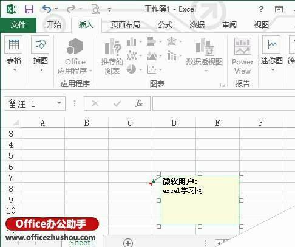Open the undo history dropdown arrow

point(56,9)
